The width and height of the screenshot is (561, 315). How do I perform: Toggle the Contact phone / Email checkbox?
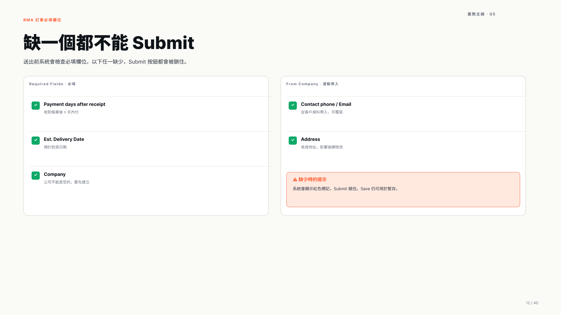(293, 106)
